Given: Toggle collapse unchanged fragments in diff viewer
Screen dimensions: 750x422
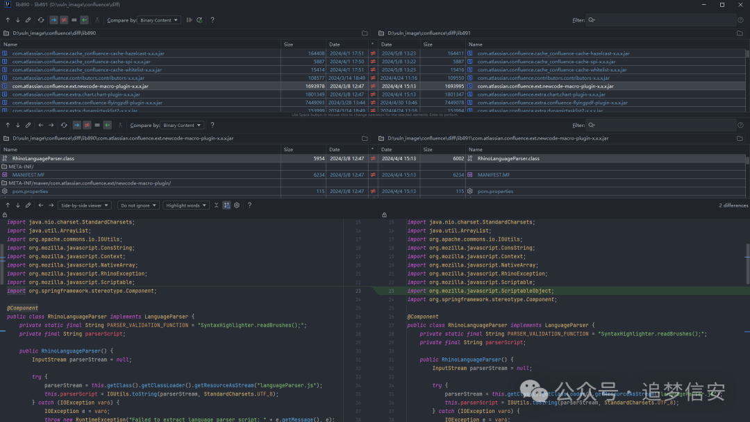Looking at the screenshot, I should pyautogui.click(x=216, y=205).
